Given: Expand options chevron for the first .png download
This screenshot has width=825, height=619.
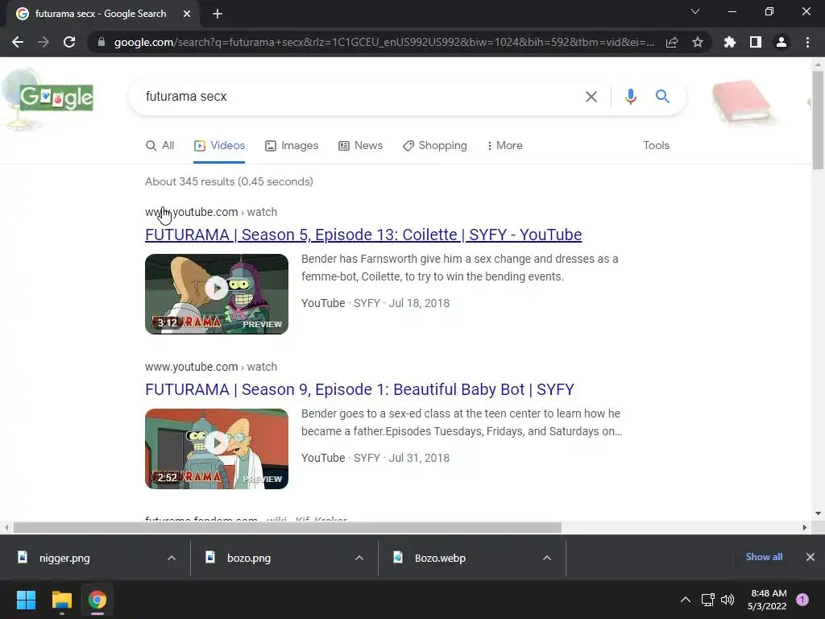Looking at the screenshot, I should point(172,558).
